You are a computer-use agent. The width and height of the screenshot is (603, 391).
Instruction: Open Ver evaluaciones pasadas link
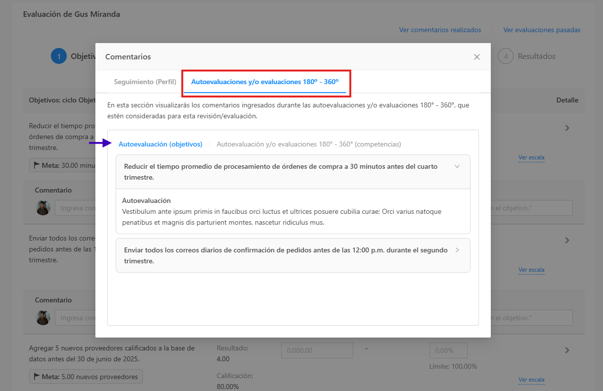point(542,30)
